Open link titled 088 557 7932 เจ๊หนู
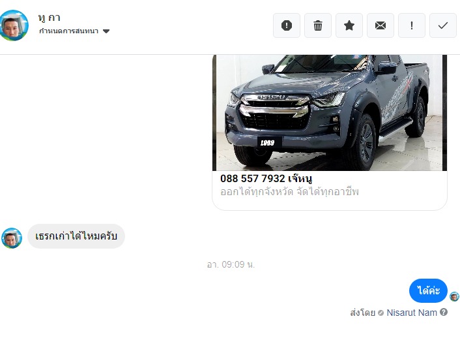Image resolution: width=460 pixels, height=340 pixels. click(266, 178)
